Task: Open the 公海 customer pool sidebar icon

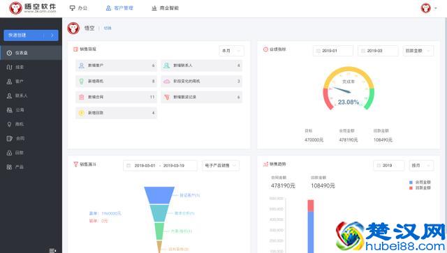Action: click(x=9, y=110)
